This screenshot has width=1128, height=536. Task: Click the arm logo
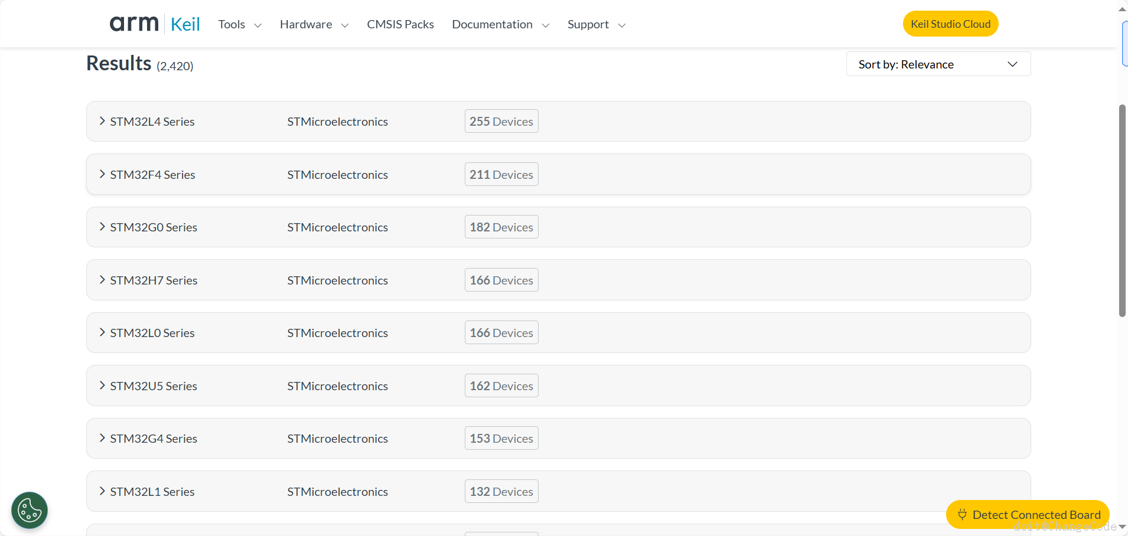pos(134,24)
